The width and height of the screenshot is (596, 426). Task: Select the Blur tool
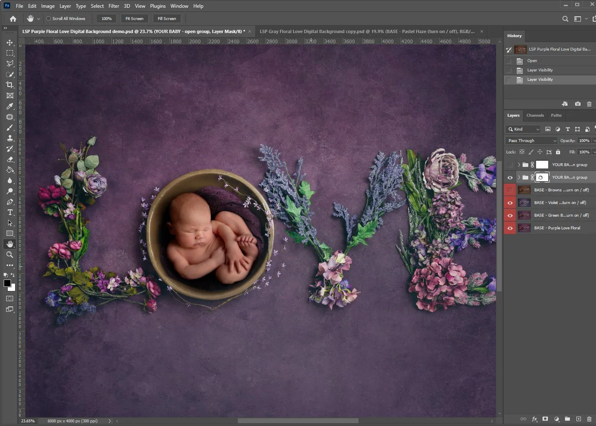point(10,180)
